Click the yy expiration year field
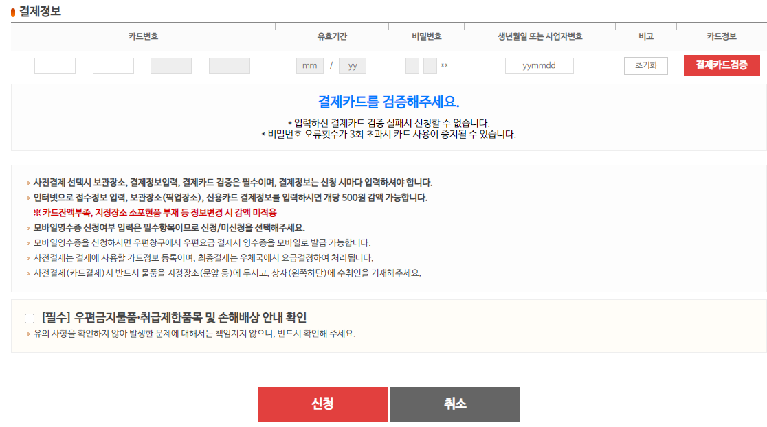767x427 pixels. (353, 65)
